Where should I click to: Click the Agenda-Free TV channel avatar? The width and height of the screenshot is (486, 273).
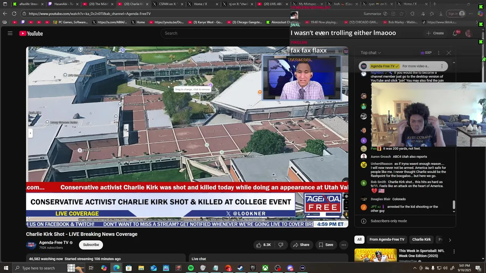[x=31, y=245]
